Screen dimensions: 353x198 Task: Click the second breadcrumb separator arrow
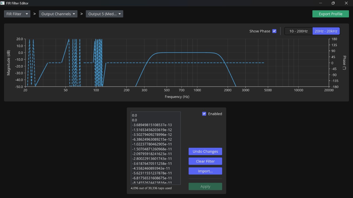(81, 14)
